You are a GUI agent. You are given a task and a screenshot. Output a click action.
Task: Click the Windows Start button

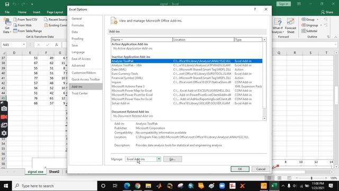[6, 186]
